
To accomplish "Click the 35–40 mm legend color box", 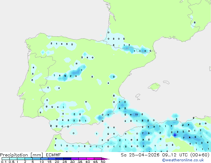I will (82, 159).
